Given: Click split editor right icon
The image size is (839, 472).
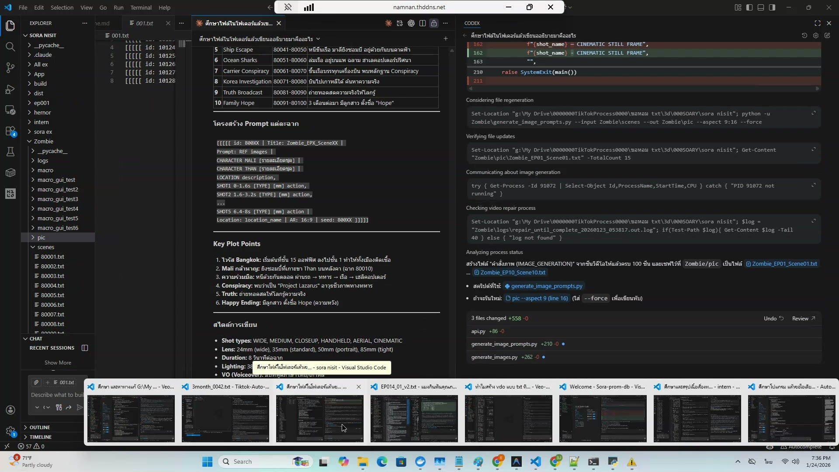Looking at the screenshot, I should pyautogui.click(x=422, y=23).
